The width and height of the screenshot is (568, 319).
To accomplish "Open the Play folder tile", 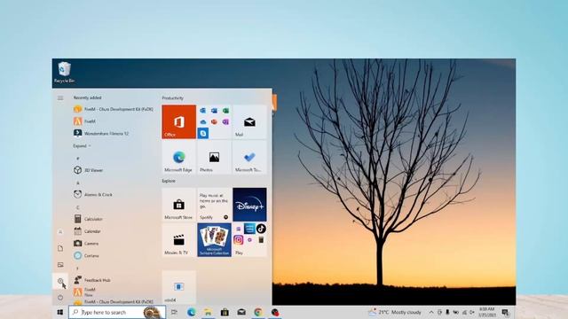I will [x=249, y=240].
